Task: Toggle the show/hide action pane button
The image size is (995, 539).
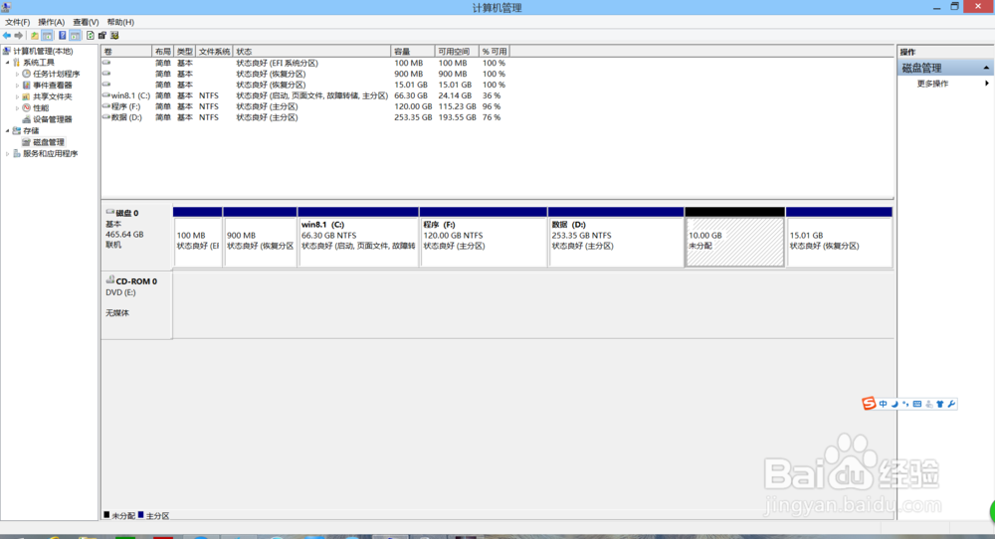Action: (75, 36)
